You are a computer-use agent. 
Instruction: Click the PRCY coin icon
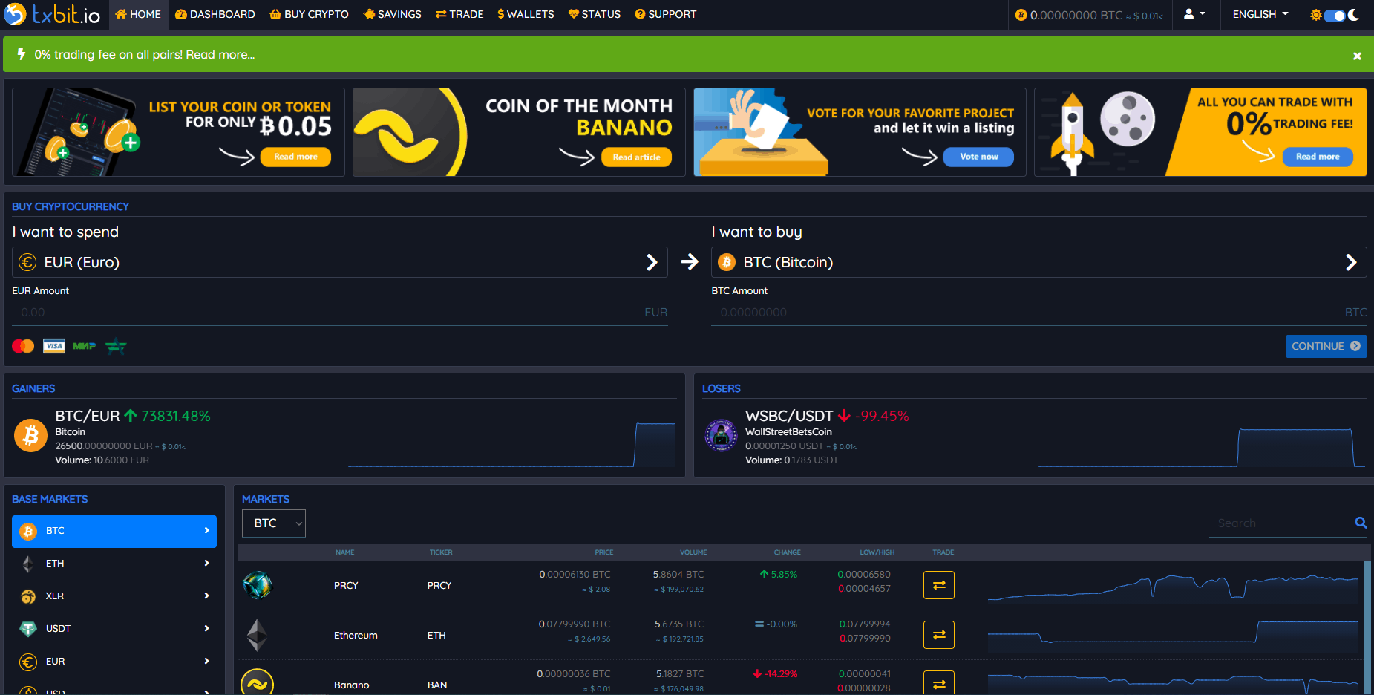[258, 585]
